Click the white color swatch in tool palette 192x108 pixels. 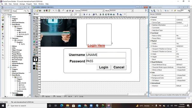tap(34, 64)
